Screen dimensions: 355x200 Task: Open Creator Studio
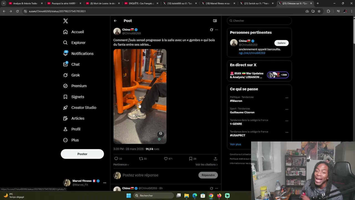point(80,107)
